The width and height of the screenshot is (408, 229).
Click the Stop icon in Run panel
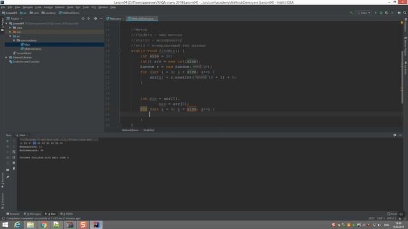pyautogui.click(x=8, y=146)
